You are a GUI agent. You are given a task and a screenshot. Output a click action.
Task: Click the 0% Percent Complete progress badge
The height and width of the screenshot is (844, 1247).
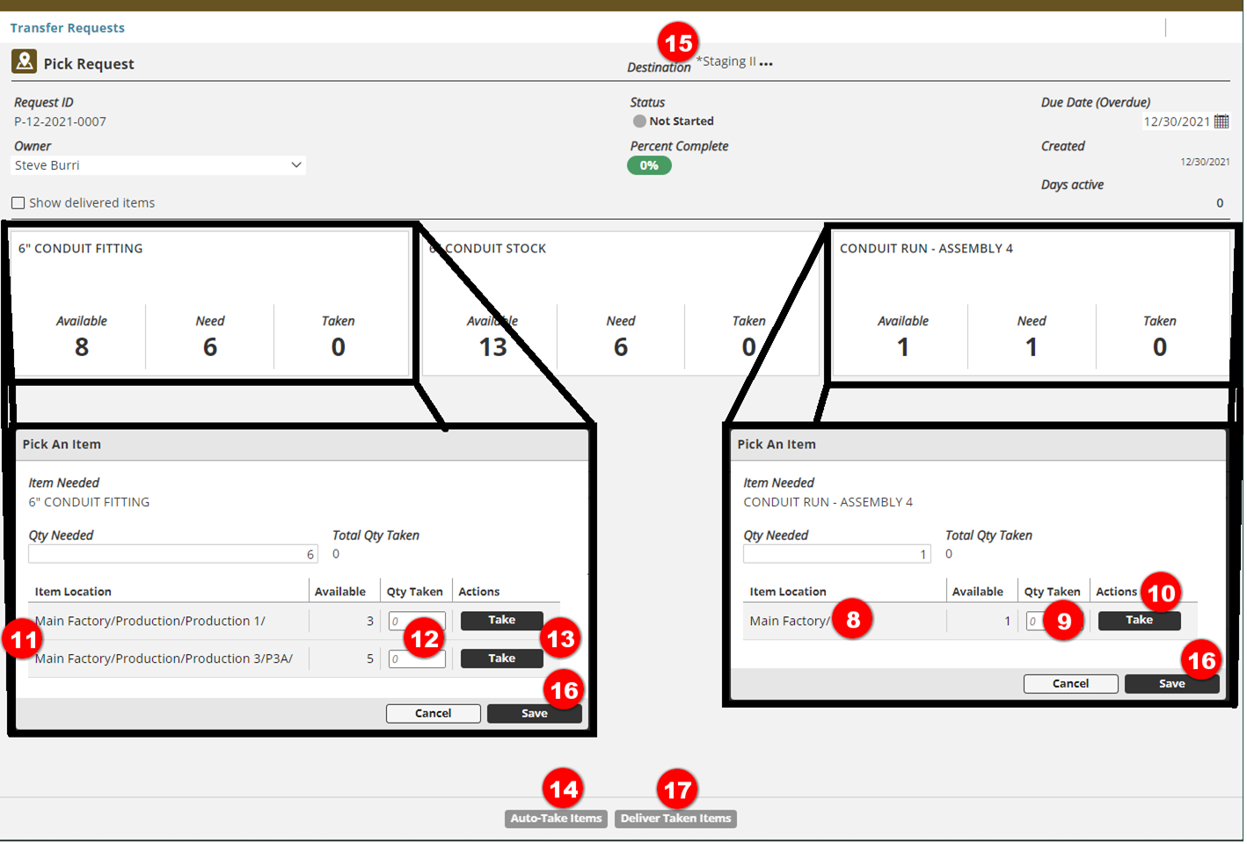(x=649, y=165)
